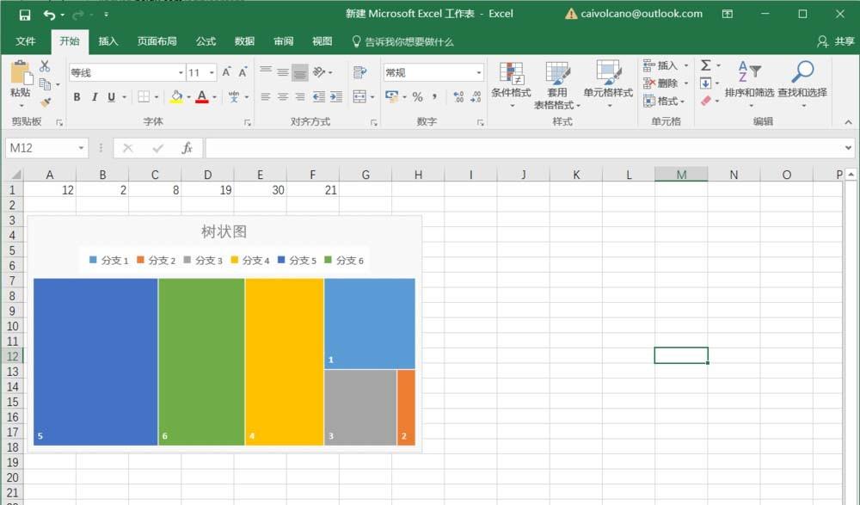The image size is (860, 505).
Task: Open the font name dropdown showing 等线
Action: pos(180,72)
